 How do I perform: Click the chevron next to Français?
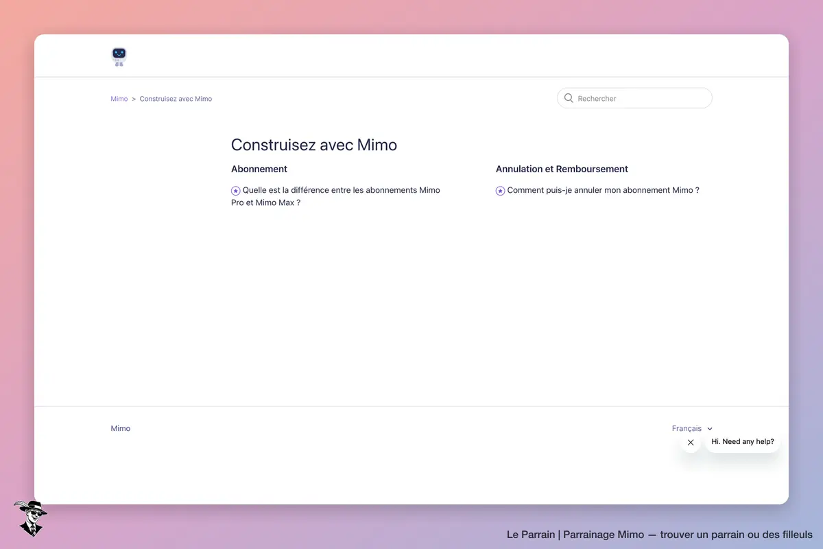710,429
